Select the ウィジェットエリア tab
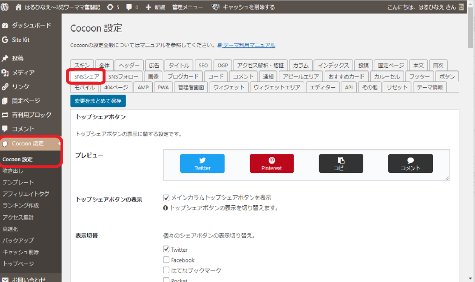Image resolution: width=475 pixels, height=282 pixels. pyautogui.click(x=277, y=87)
